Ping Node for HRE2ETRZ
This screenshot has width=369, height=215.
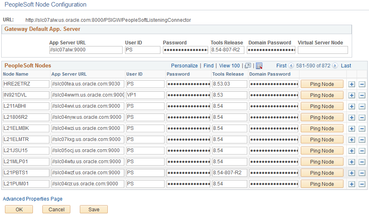322,84
